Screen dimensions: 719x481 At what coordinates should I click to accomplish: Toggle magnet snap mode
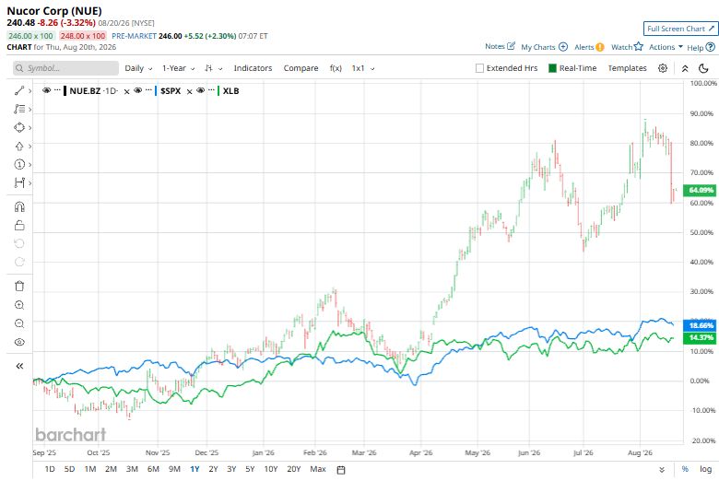pyautogui.click(x=19, y=206)
